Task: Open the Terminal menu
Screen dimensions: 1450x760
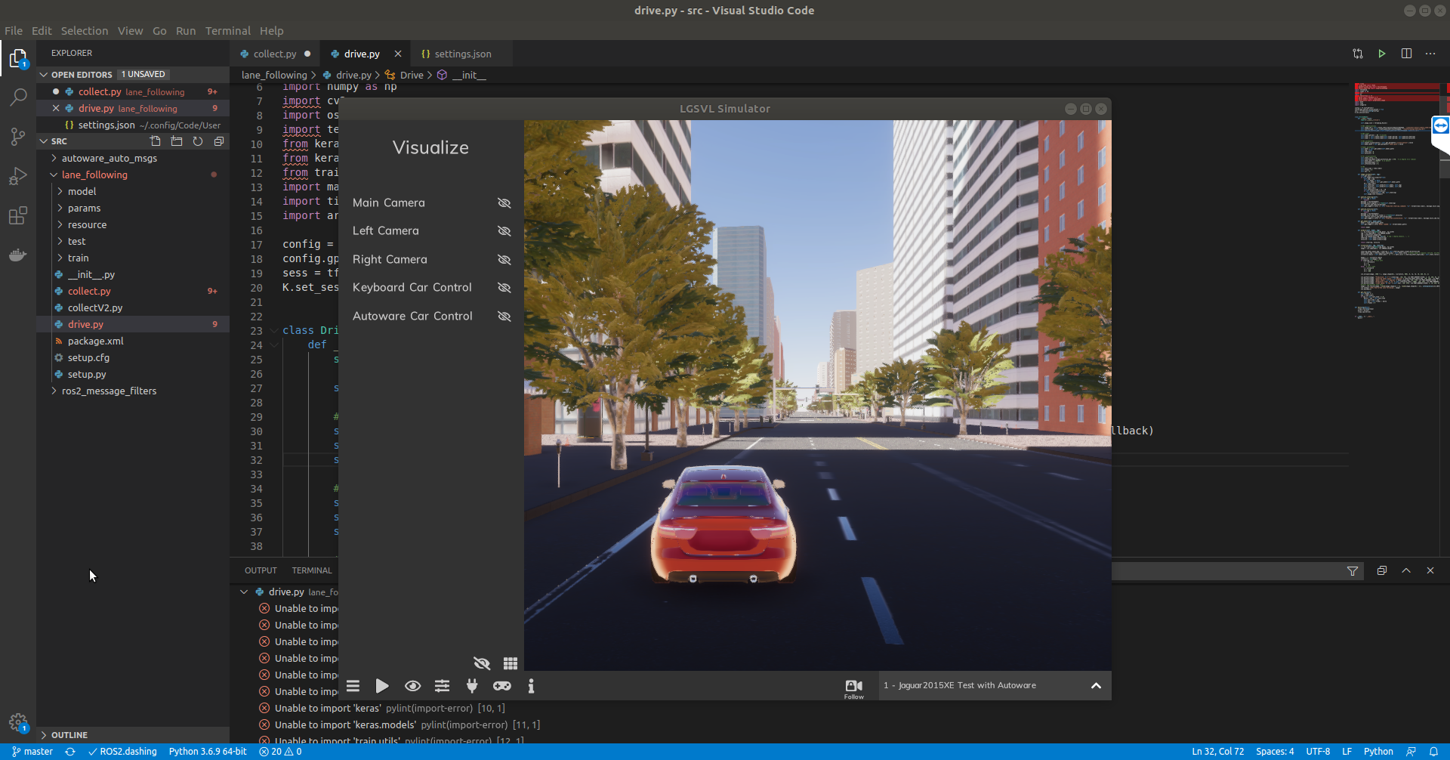Action: (228, 31)
